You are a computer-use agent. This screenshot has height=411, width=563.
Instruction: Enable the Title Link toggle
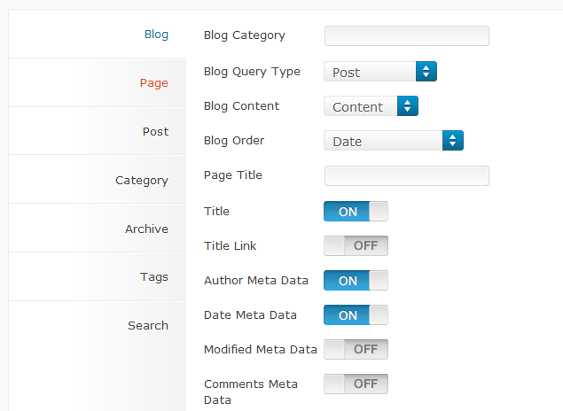[356, 245]
